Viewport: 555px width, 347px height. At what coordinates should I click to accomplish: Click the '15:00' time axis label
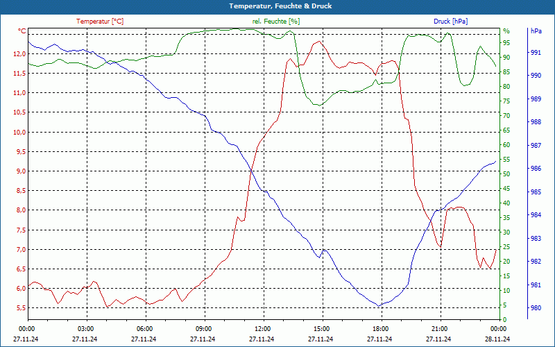[321, 328]
